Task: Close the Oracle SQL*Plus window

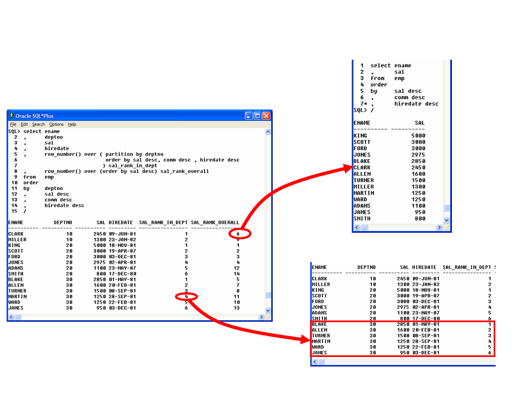Action: 267,116
